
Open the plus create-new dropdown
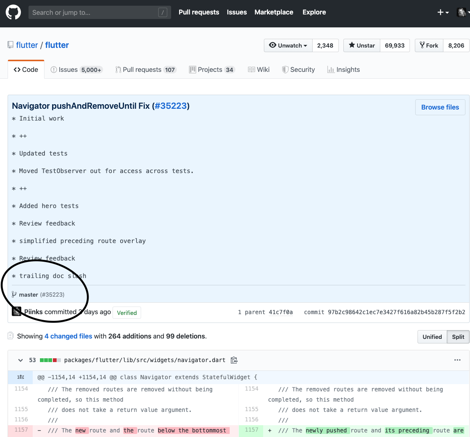(x=443, y=13)
